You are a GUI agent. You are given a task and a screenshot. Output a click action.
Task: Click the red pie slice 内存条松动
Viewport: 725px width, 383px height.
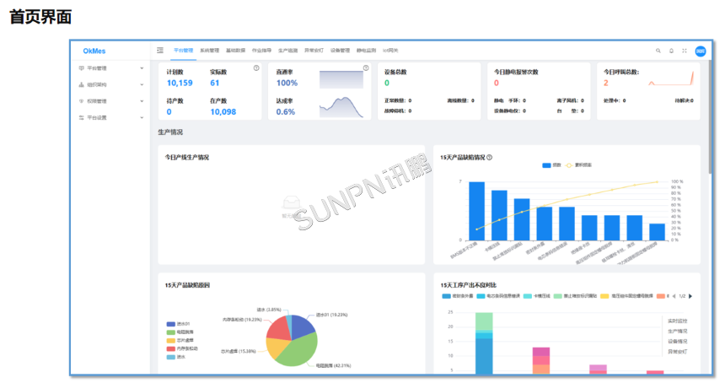pyautogui.click(x=278, y=329)
